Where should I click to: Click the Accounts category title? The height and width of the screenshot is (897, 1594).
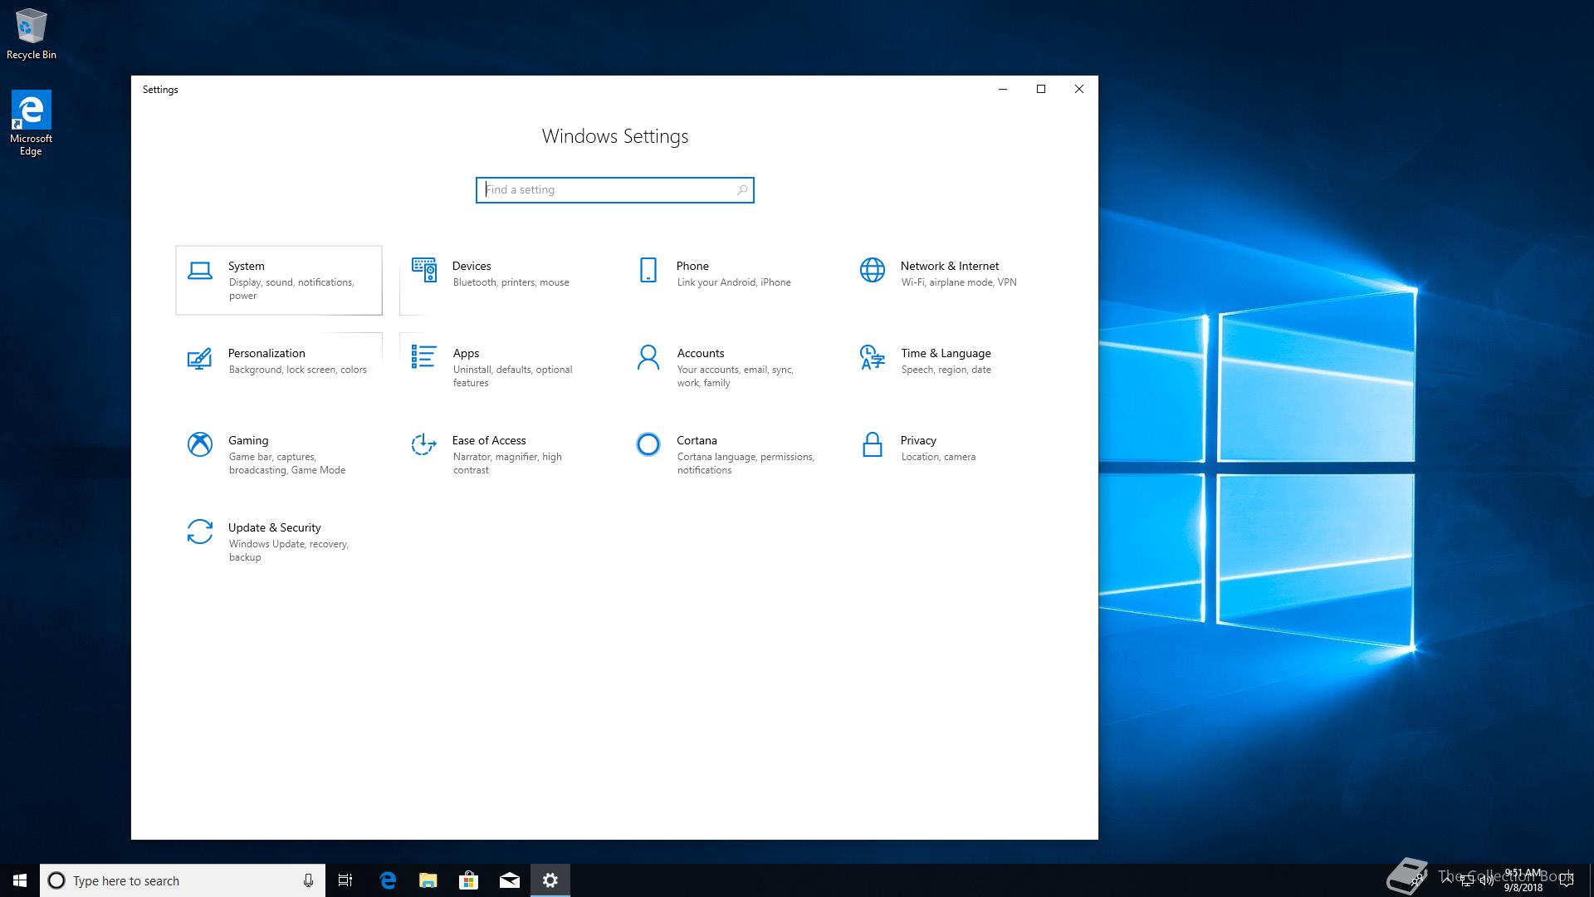(700, 353)
